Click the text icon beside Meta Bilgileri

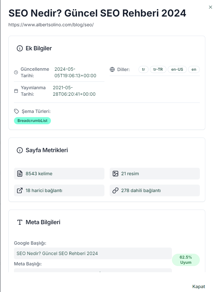[x=20, y=222]
